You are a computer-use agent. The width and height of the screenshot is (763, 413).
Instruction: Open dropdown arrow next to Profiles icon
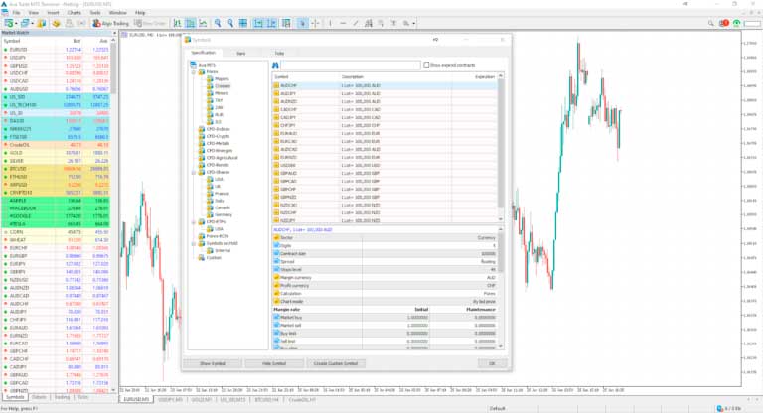32,24
